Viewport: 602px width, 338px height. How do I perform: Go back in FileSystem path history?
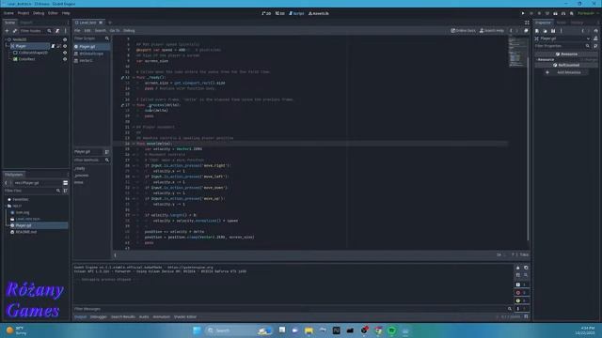click(x=7, y=183)
